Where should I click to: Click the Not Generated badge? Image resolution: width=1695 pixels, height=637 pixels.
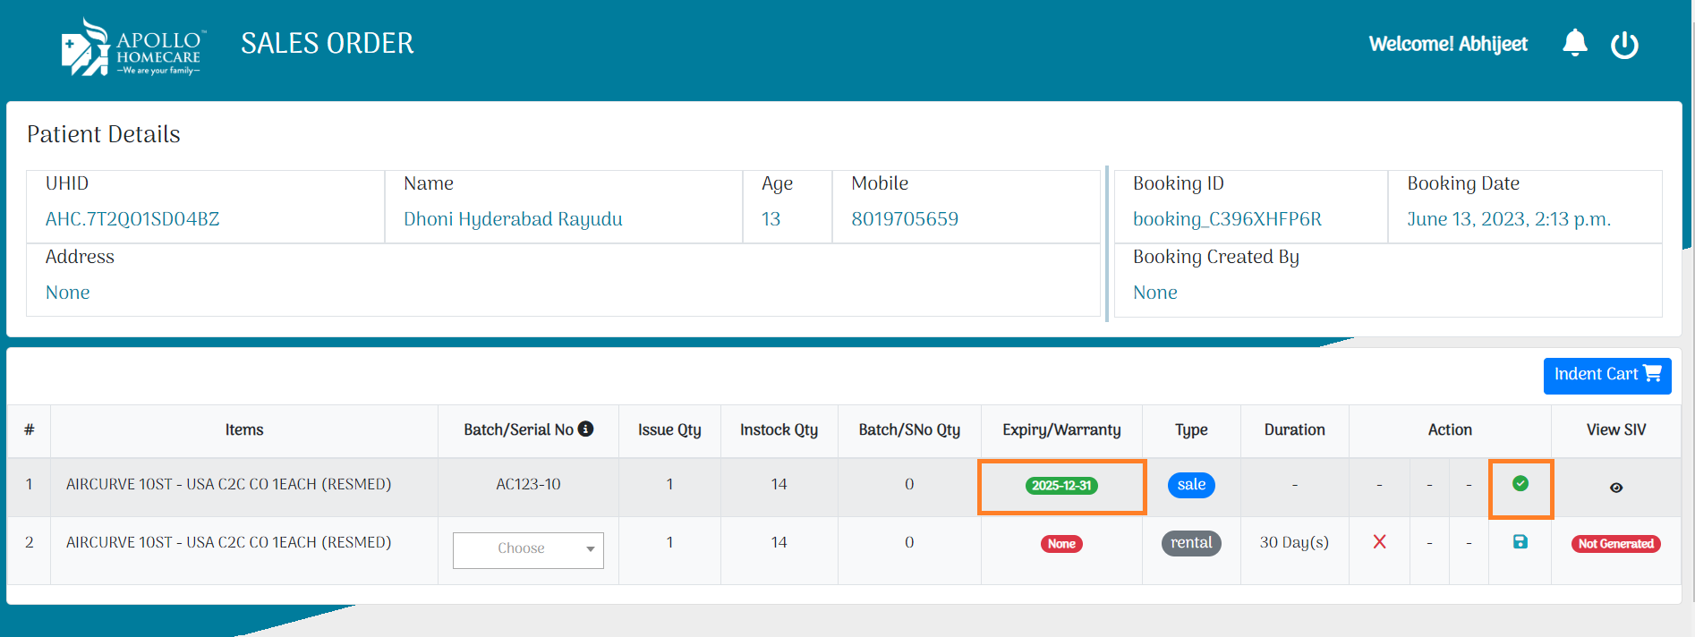pyautogui.click(x=1615, y=544)
